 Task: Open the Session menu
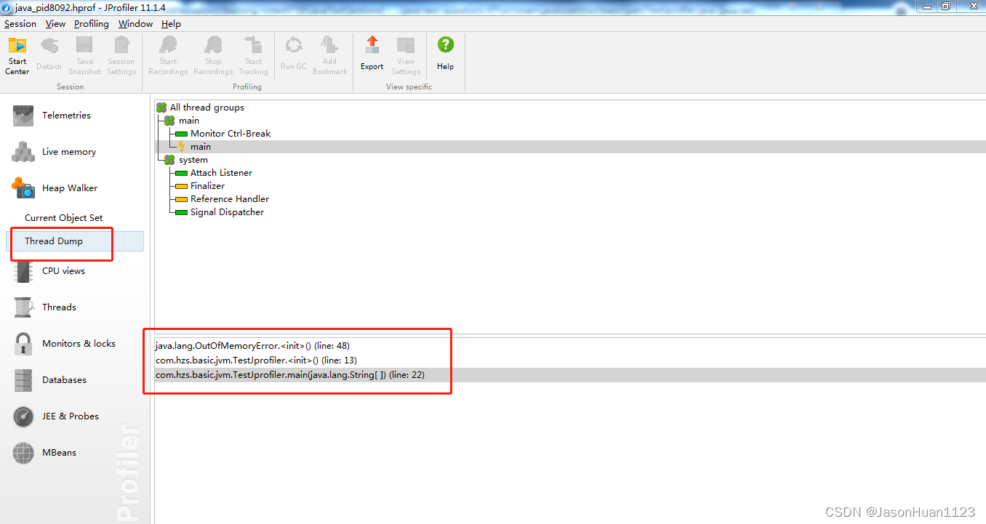pyautogui.click(x=20, y=24)
